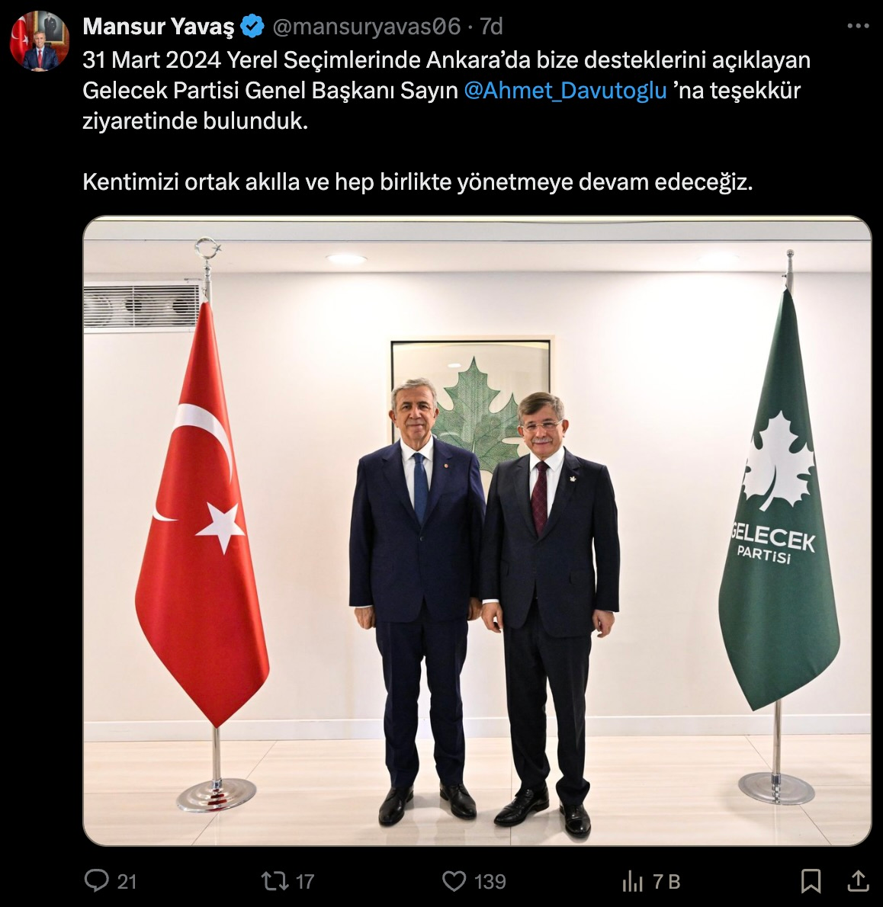Open the view analytics bar chart icon
The width and height of the screenshot is (883, 907).
(x=632, y=881)
